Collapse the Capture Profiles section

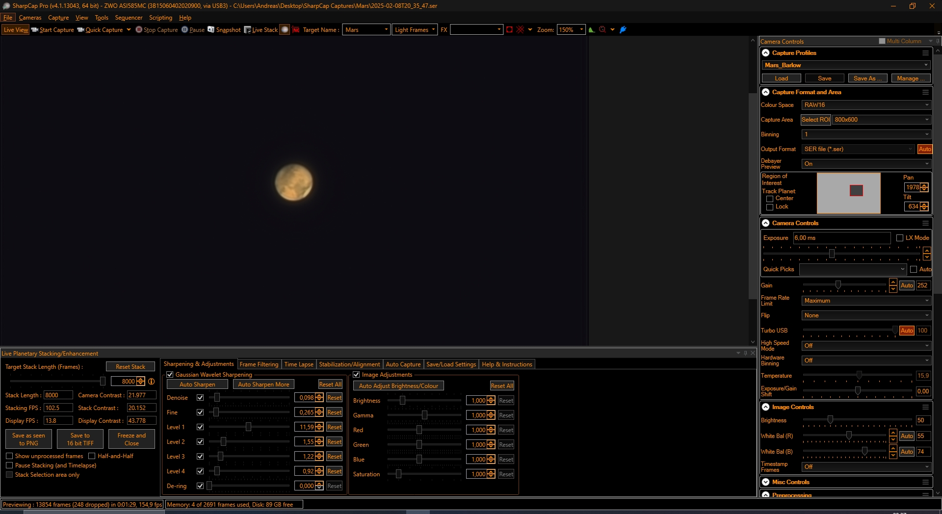point(766,53)
